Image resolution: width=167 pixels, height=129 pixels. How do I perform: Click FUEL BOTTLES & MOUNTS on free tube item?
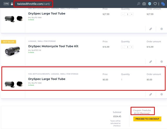click(x=39, y=74)
